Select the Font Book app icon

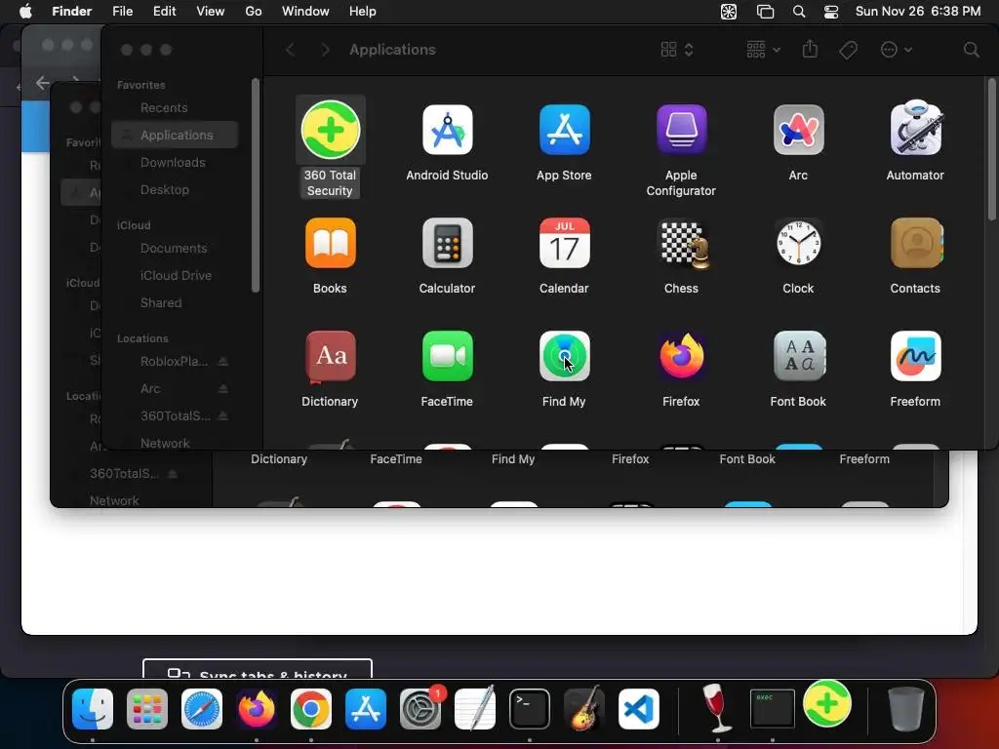(x=798, y=356)
